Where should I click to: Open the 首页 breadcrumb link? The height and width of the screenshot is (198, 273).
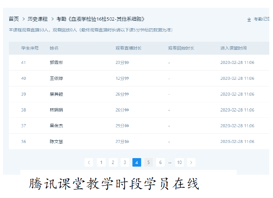(x=14, y=19)
